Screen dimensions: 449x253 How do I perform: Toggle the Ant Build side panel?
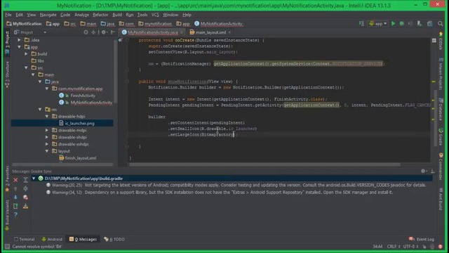pos(441,200)
